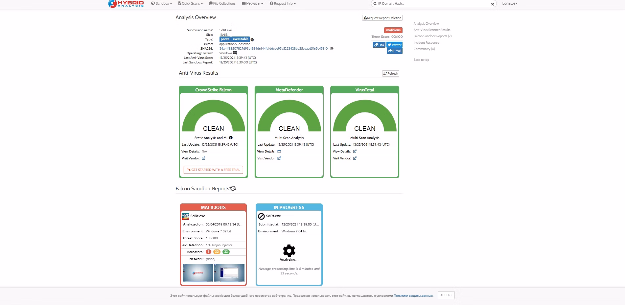The width and height of the screenshot is (625, 305).
Task: Open Incident Response sidebar link
Action: point(426,43)
